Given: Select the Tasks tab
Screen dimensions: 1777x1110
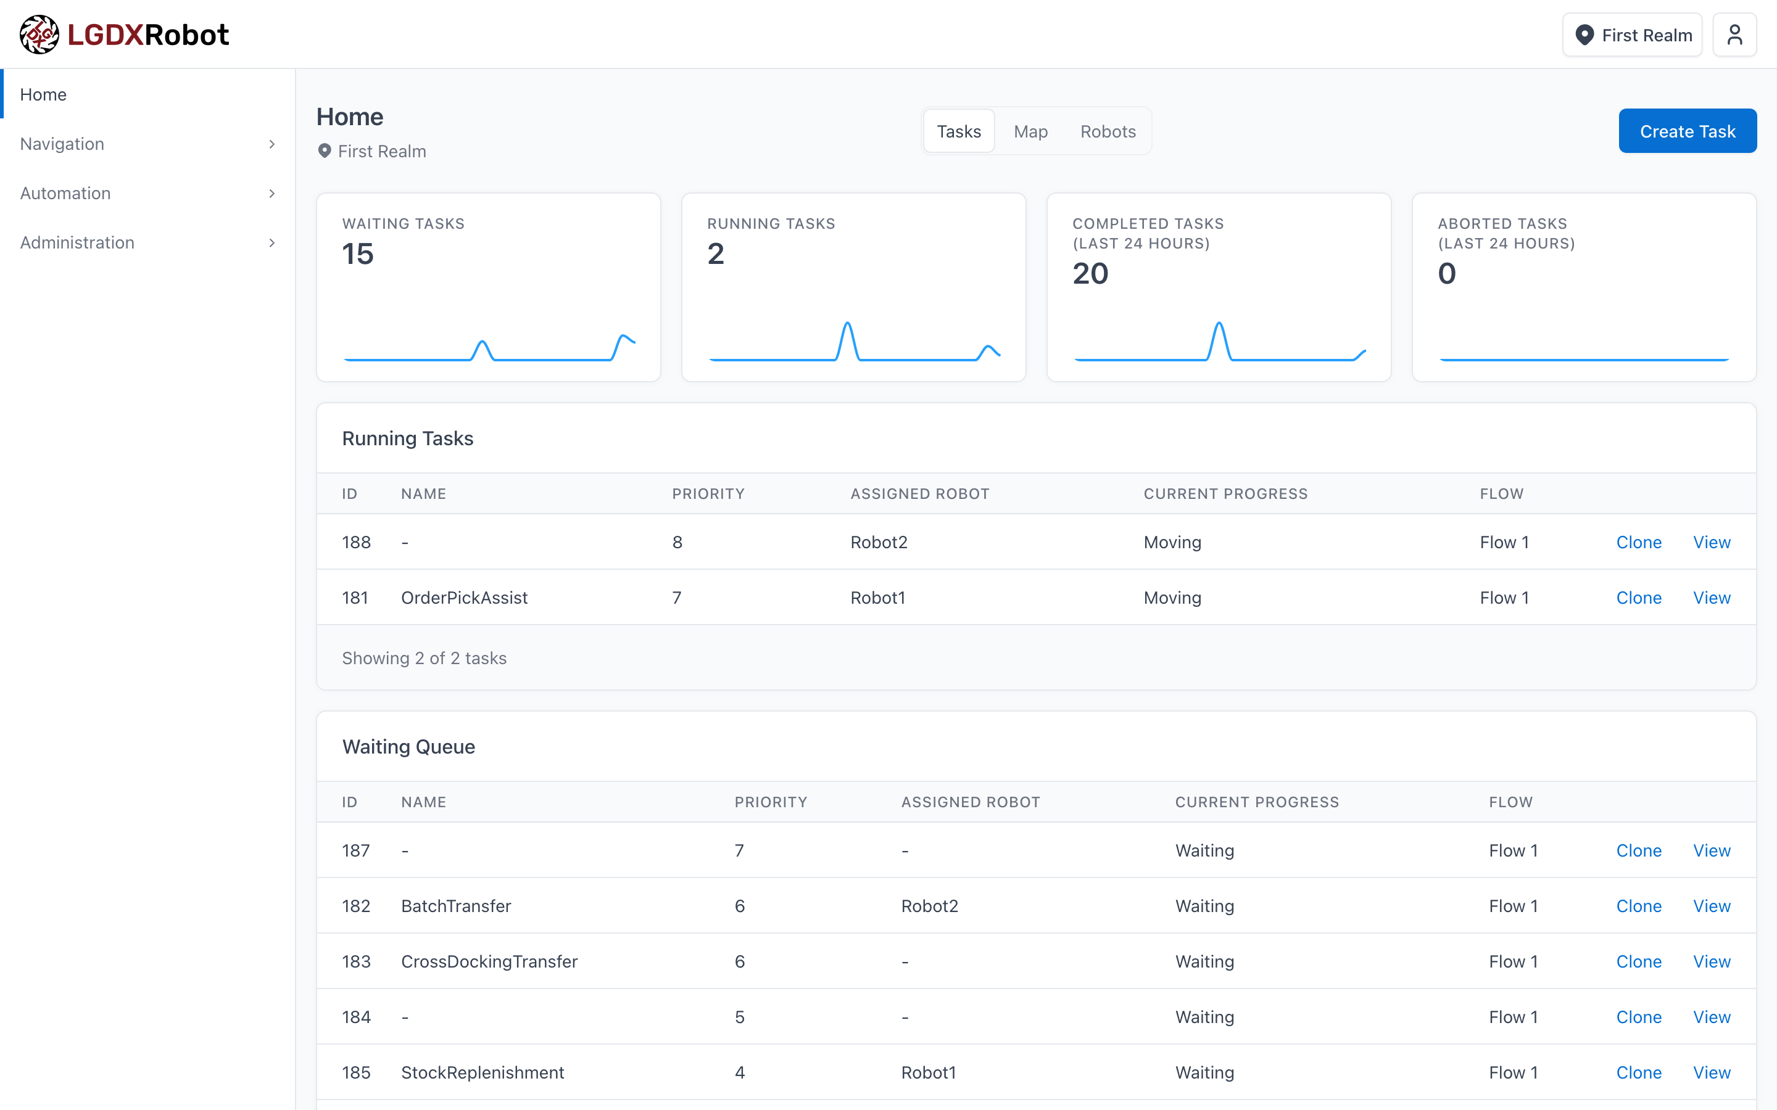Looking at the screenshot, I should tap(958, 131).
